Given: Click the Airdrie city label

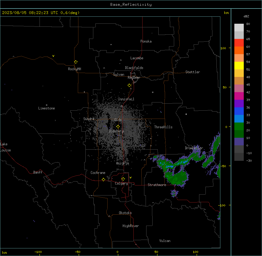Looking at the screenshot, I should (123, 163).
